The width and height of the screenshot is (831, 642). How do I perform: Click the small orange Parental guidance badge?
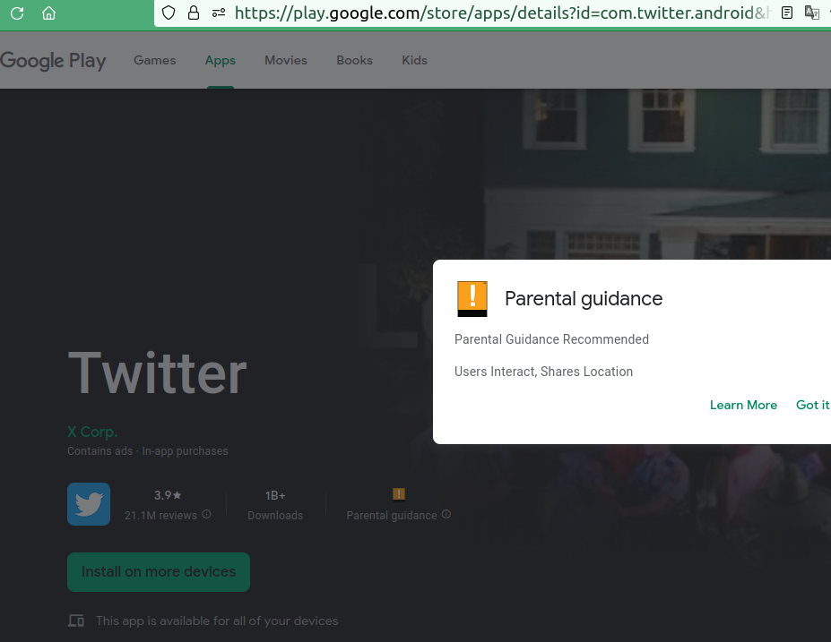pyautogui.click(x=399, y=493)
